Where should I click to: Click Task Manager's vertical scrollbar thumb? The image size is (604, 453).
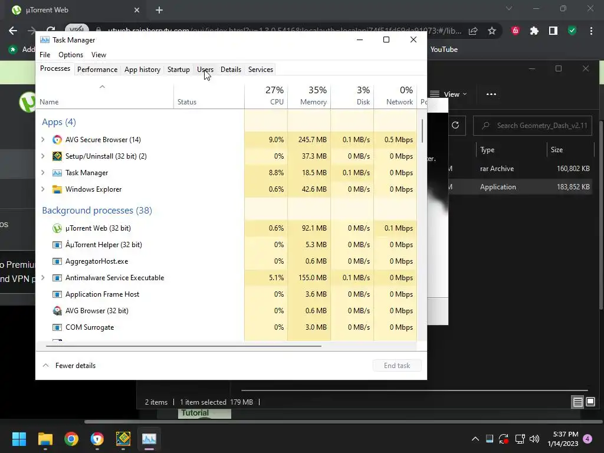[422, 130]
